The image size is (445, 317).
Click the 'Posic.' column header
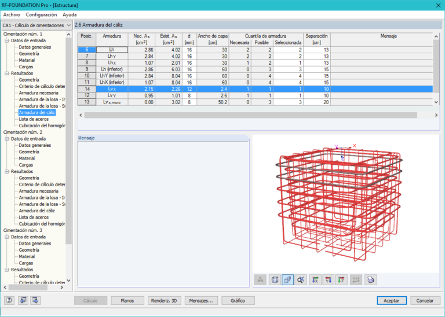[87, 39]
